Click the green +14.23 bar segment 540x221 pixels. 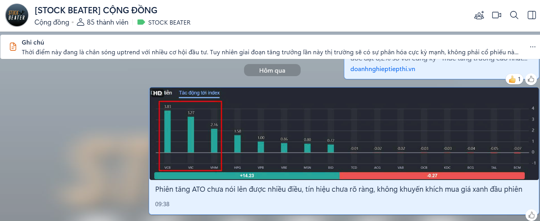247,176
